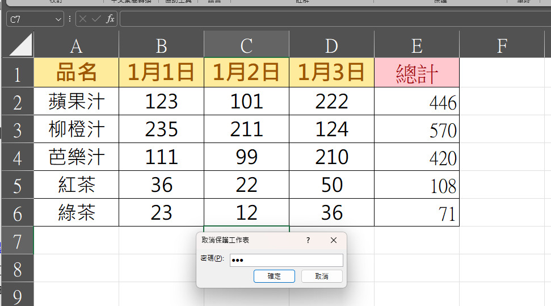Viewport: 551px width, 306px height.
Task: Click cell containing 210
Action: (331, 157)
